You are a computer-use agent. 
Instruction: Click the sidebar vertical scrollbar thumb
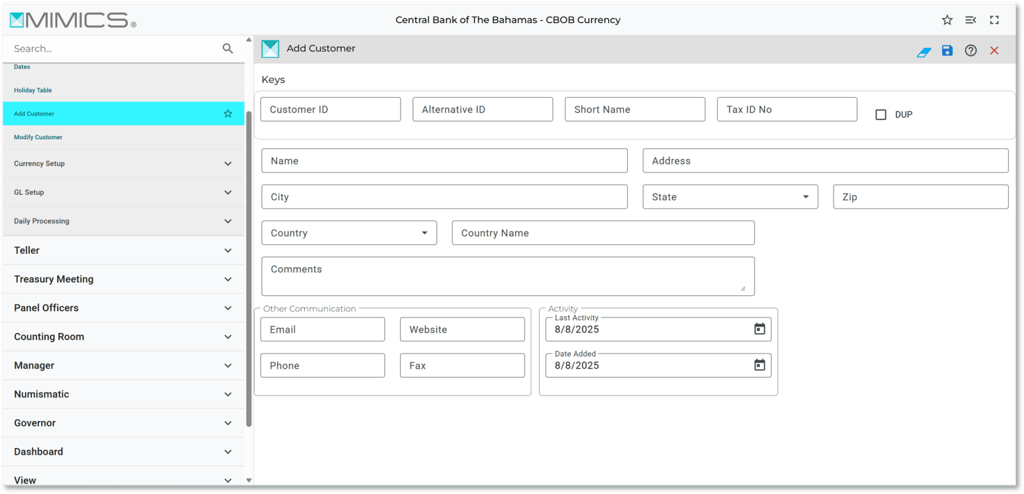[249, 269]
